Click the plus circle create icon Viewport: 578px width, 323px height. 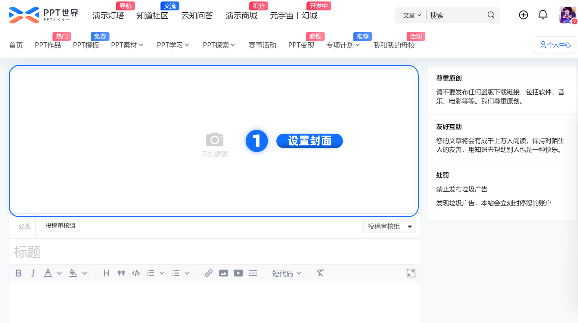click(523, 15)
